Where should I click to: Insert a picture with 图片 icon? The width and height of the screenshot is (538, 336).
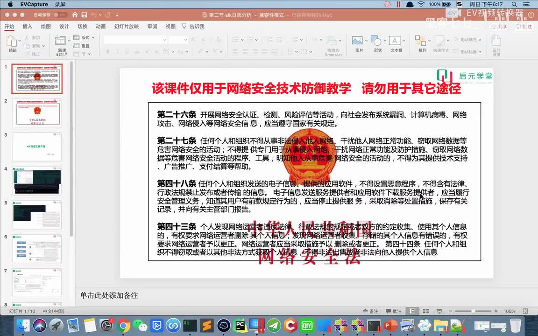pos(357,41)
